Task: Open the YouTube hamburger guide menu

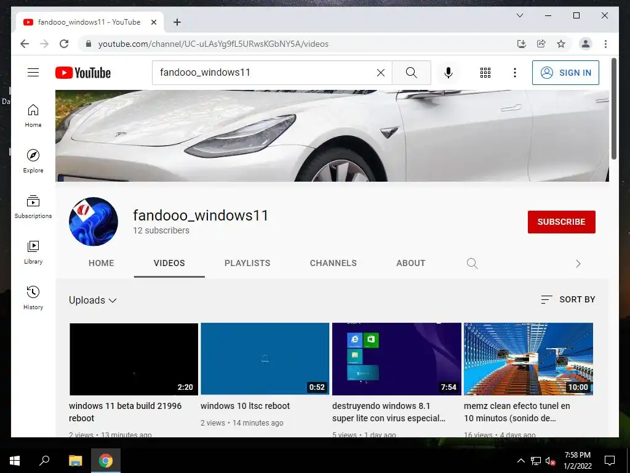Action: pyautogui.click(x=33, y=73)
